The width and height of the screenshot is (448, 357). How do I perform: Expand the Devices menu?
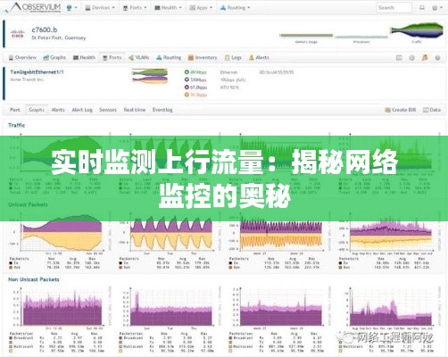point(100,8)
